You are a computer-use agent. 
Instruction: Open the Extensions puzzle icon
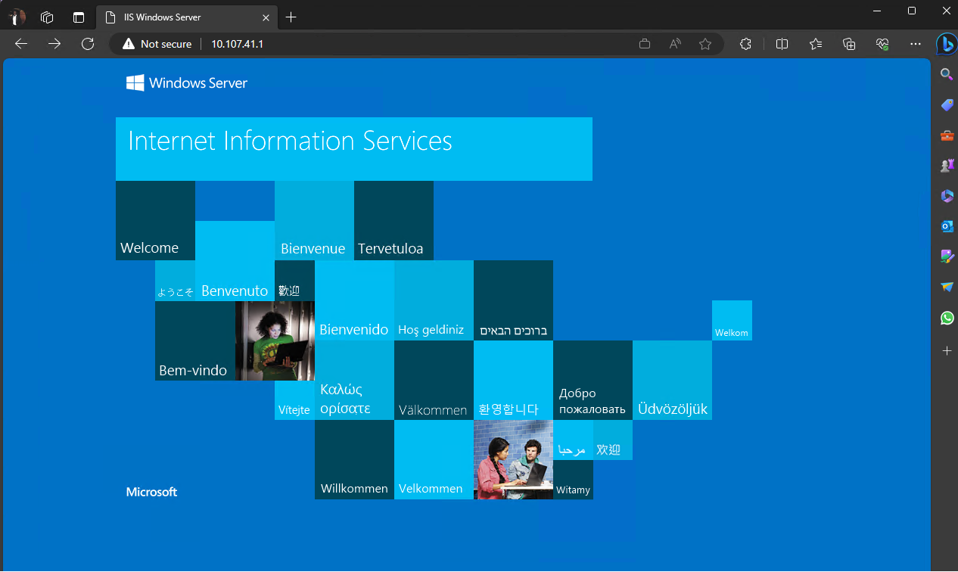point(745,44)
